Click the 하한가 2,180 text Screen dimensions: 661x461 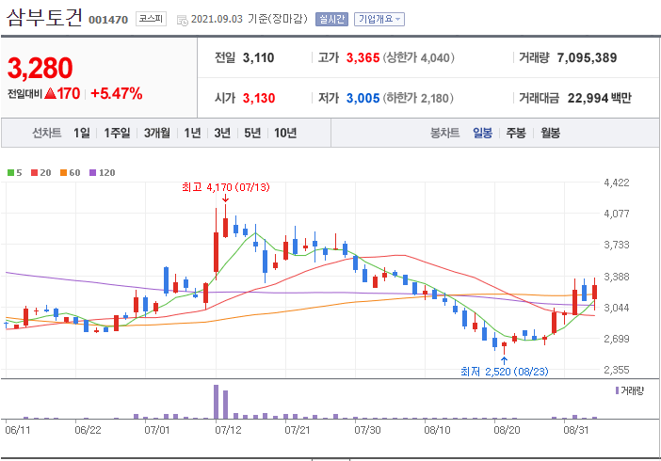pyautogui.click(x=418, y=98)
